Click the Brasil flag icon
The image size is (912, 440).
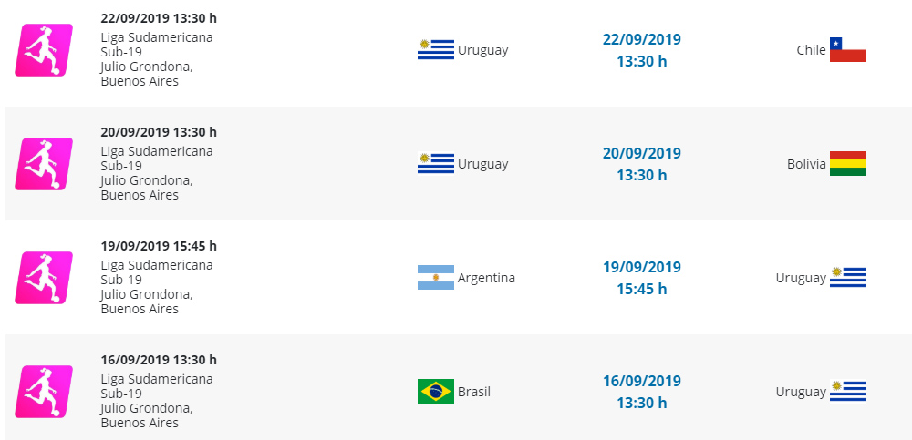pos(435,392)
